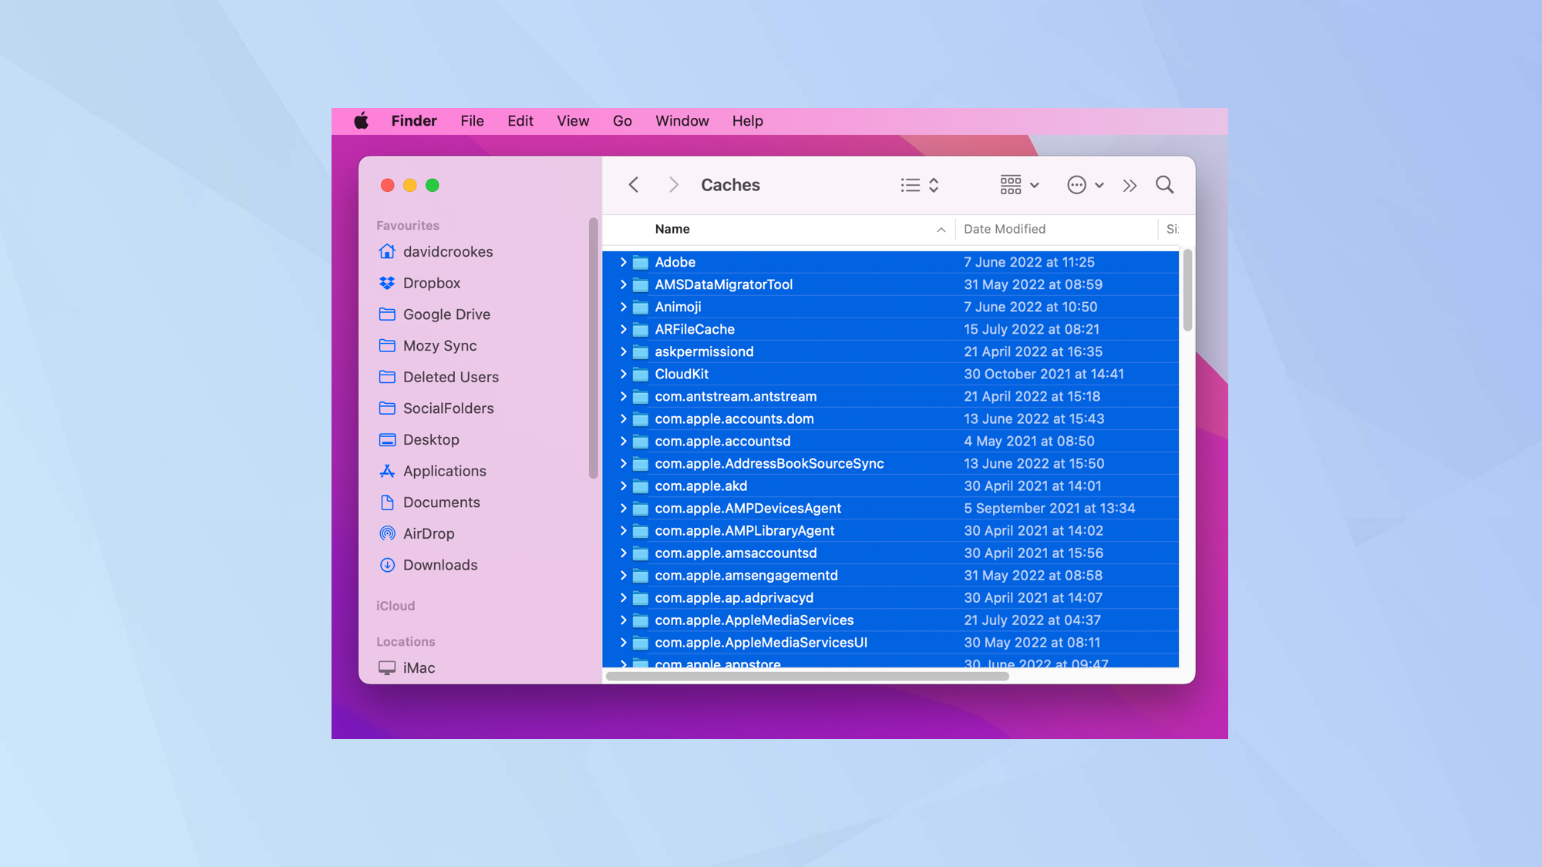Click the back navigation arrow
The width and height of the screenshot is (1542, 867).
point(631,184)
